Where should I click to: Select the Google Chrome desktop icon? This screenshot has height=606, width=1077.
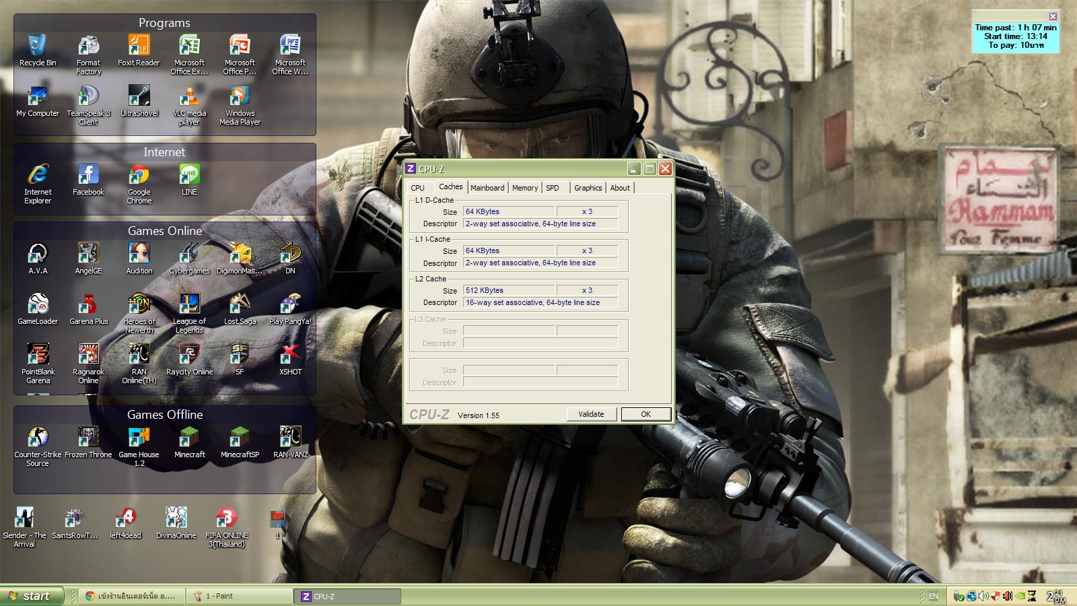(139, 184)
